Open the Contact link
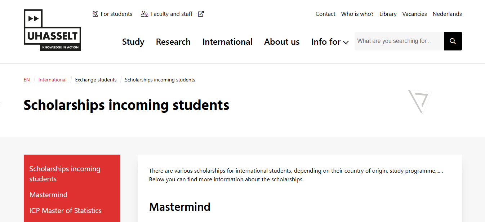Image resolution: width=485 pixels, height=222 pixels. click(x=325, y=14)
